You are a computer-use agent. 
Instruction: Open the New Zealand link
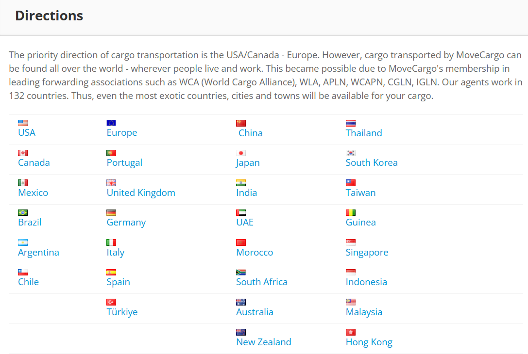point(264,342)
